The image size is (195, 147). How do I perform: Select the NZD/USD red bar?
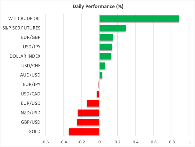click(88, 113)
